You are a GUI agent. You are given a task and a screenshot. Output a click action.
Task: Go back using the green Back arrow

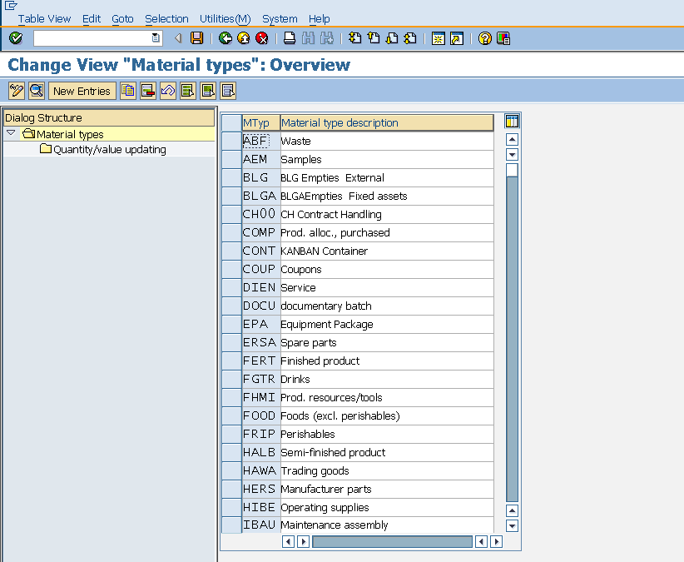click(x=225, y=37)
